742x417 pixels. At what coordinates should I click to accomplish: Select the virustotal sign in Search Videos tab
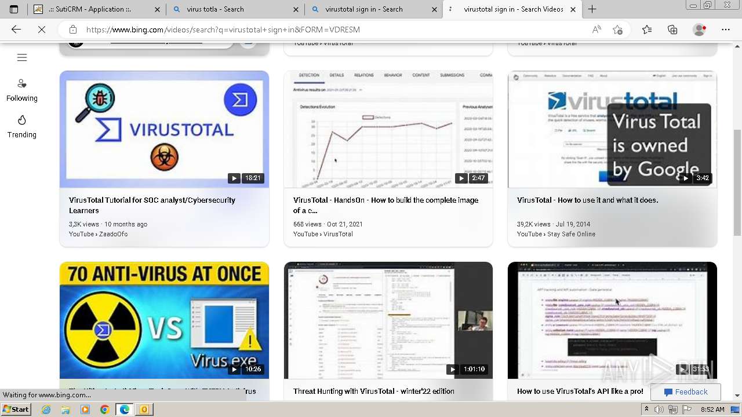[x=512, y=9]
